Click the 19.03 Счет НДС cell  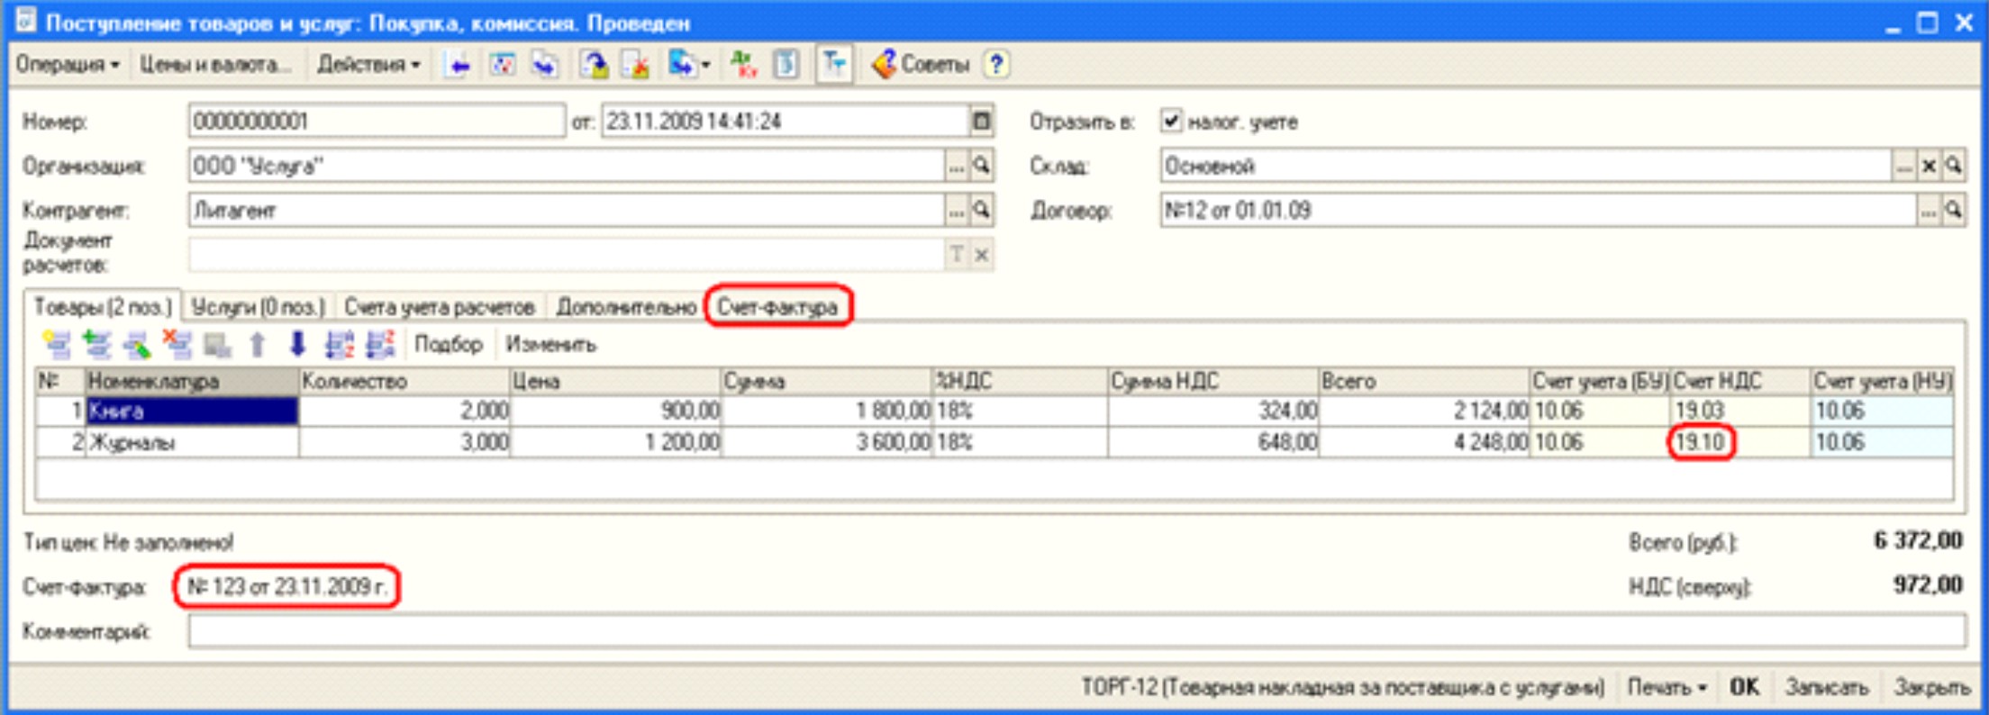pyautogui.click(x=1740, y=412)
